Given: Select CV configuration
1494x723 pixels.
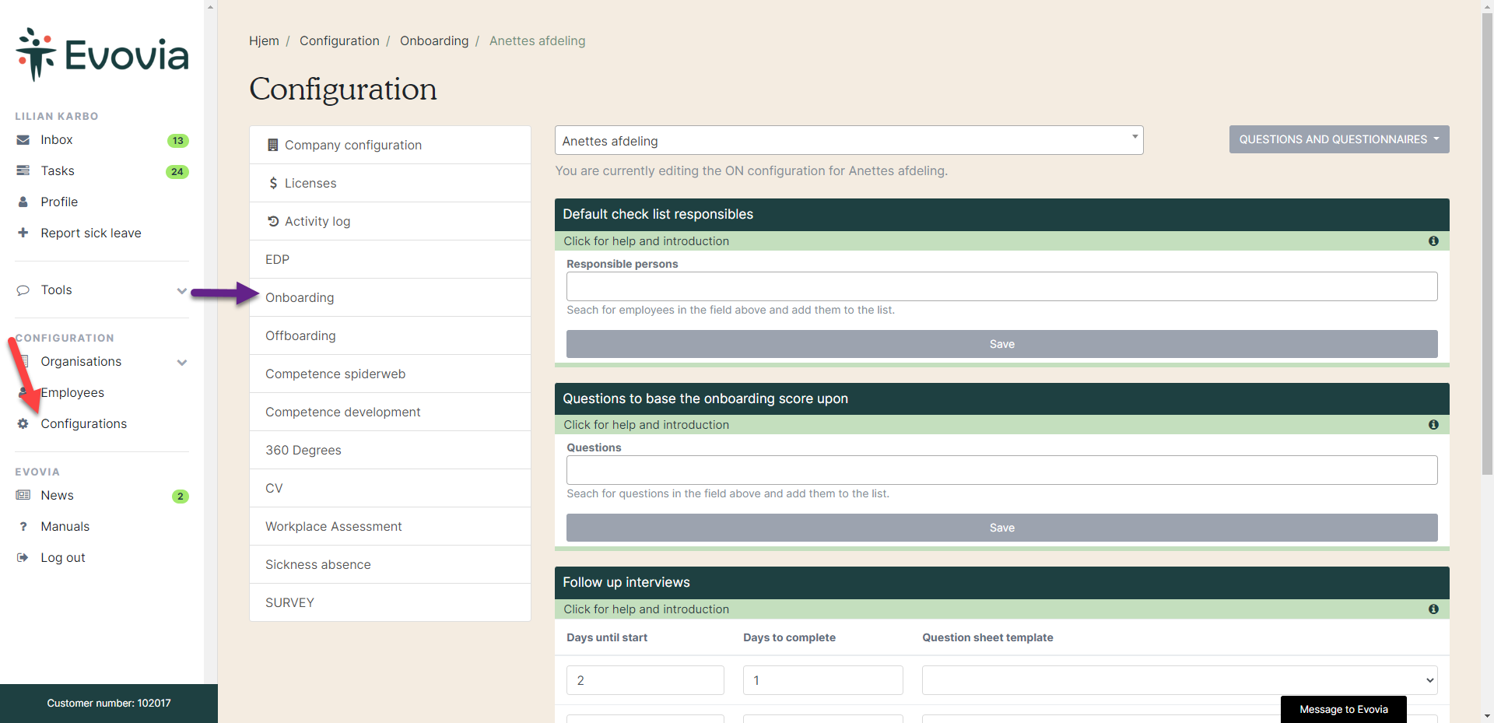Looking at the screenshot, I should [x=390, y=488].
